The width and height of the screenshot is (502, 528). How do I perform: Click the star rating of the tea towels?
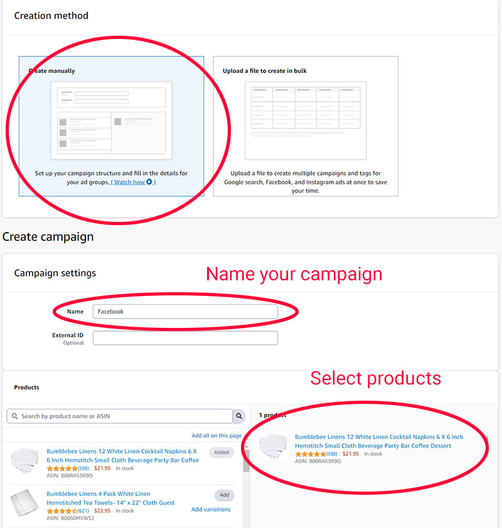pyautogui.click(x=62, y=511)
